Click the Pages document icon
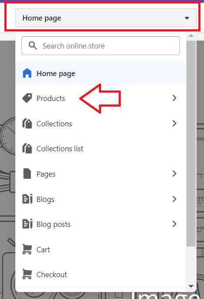Screen dimensions: 204x299 [27, 174]
